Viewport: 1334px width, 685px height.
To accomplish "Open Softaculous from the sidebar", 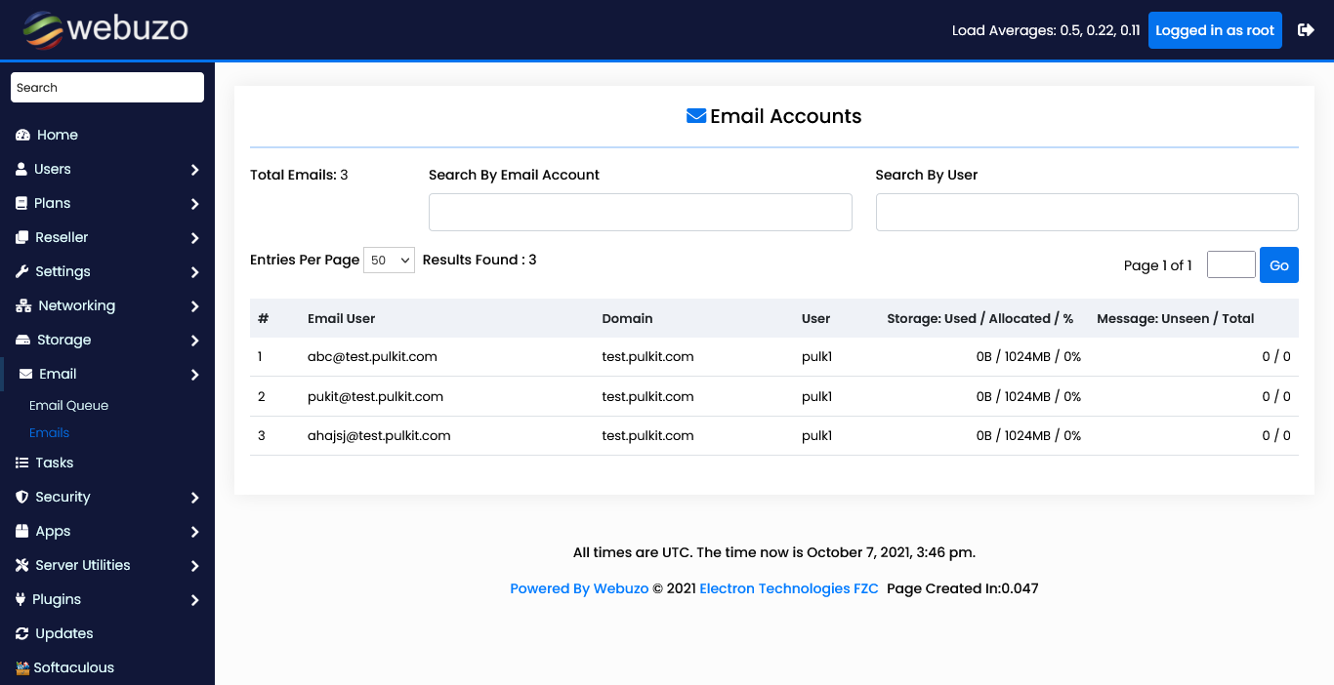I will [x=73, y=667].
